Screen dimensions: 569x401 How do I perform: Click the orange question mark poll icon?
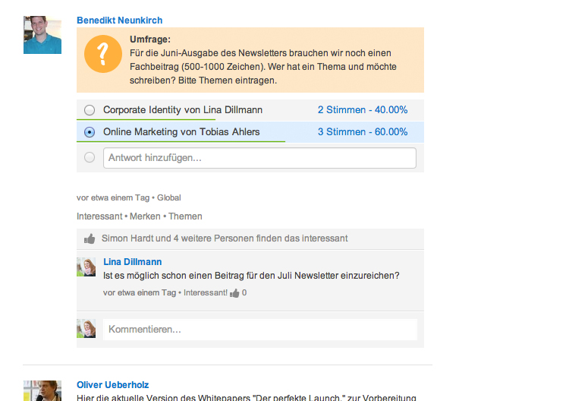click(x=103, y=54)
